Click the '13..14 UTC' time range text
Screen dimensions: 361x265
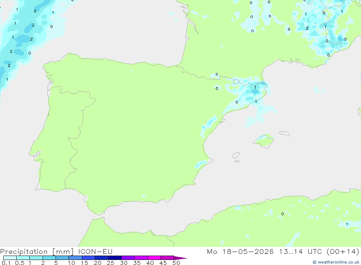300,251
